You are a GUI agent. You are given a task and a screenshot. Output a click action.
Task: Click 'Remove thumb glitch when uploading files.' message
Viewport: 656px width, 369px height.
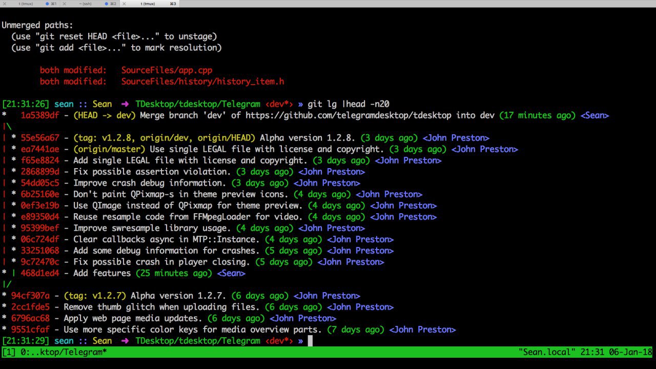[x=161, y=307]
